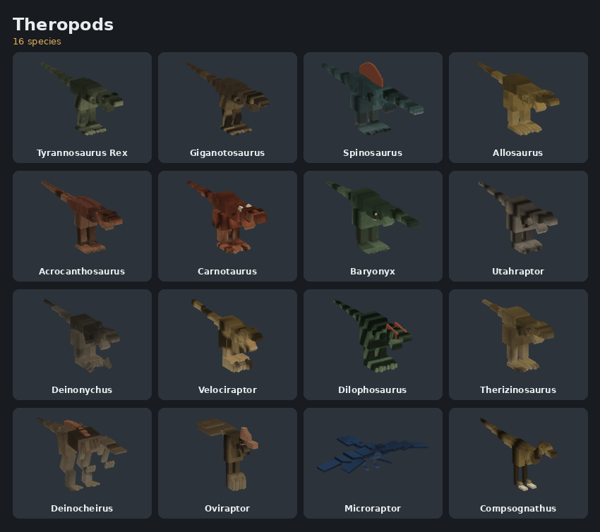Click the Oviraptor crested model image
This screenshot has width=600, height=532.
click(x=227, y=455)
